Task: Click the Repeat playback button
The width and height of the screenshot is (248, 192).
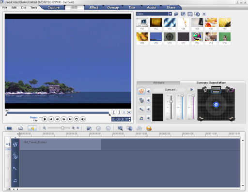Action: 77,119
